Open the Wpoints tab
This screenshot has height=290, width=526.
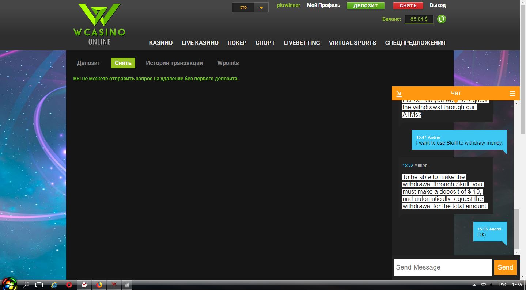tap(228, 63)
